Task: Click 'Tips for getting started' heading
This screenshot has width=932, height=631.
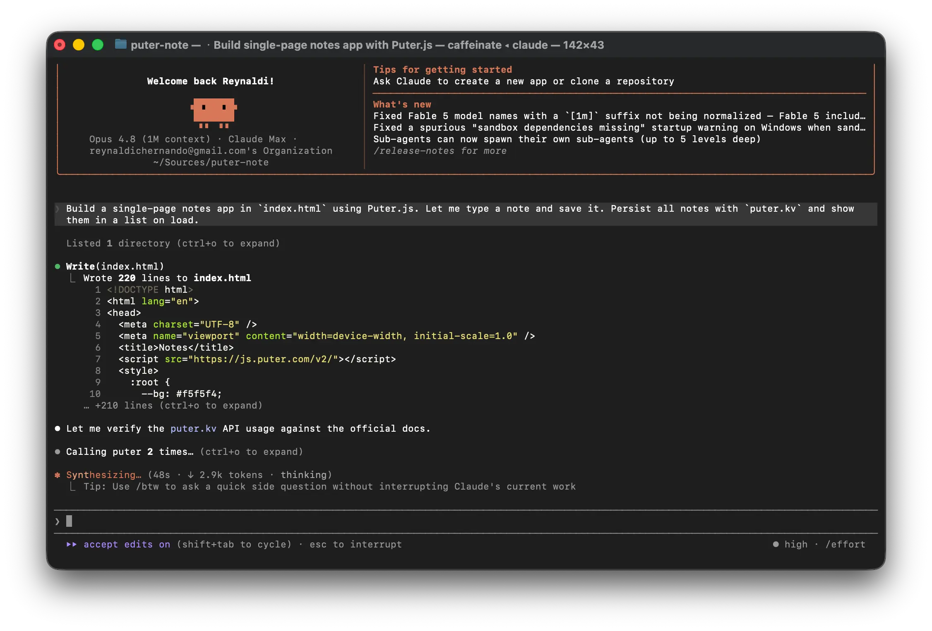Action: [442, 70]
